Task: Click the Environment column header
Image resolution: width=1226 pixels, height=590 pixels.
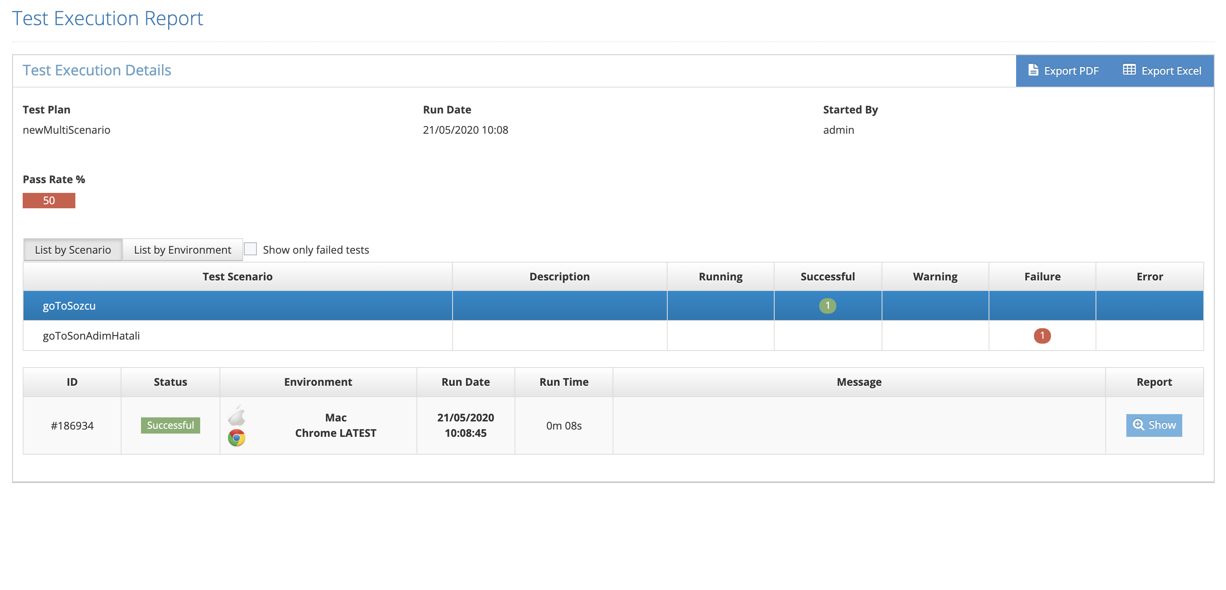Action: (x=318, y=382)
